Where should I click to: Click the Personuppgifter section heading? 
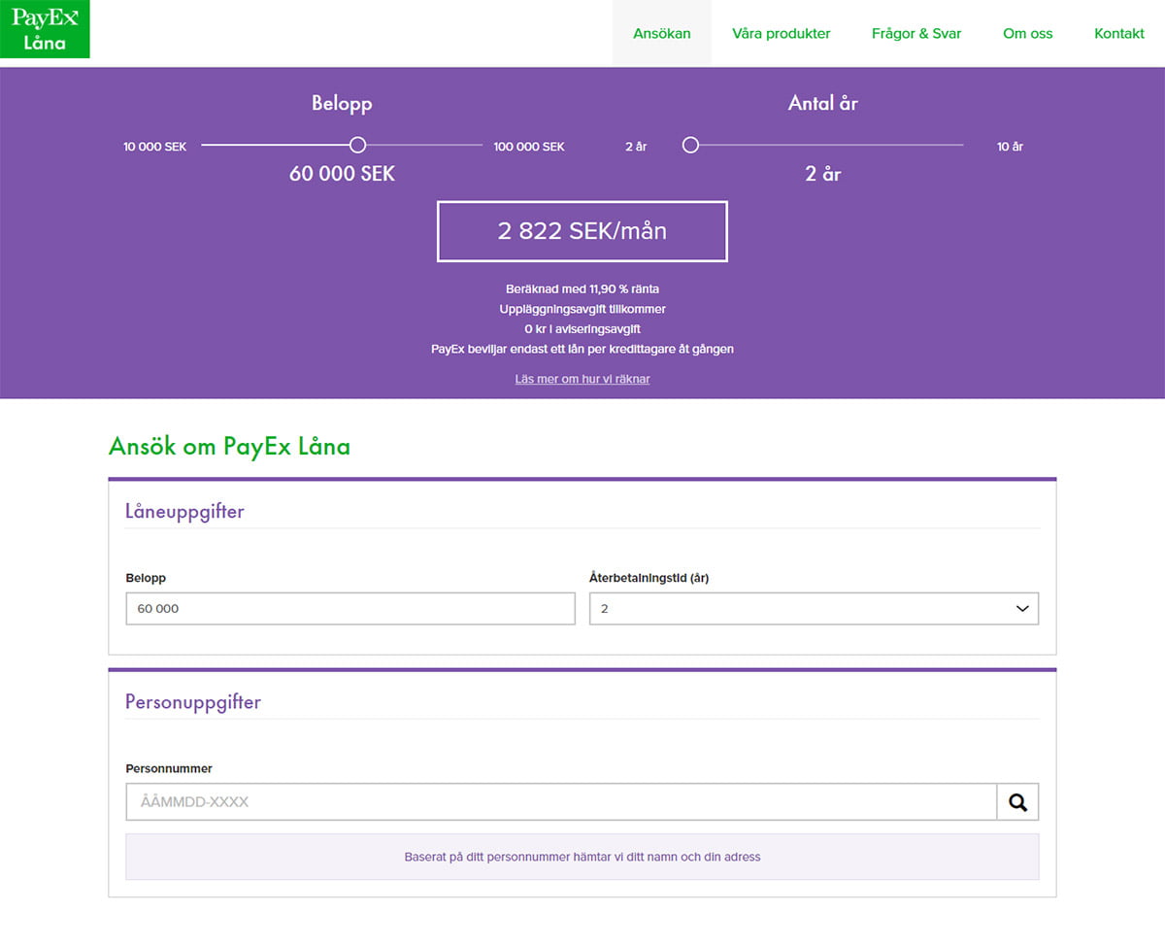point(193,701)
